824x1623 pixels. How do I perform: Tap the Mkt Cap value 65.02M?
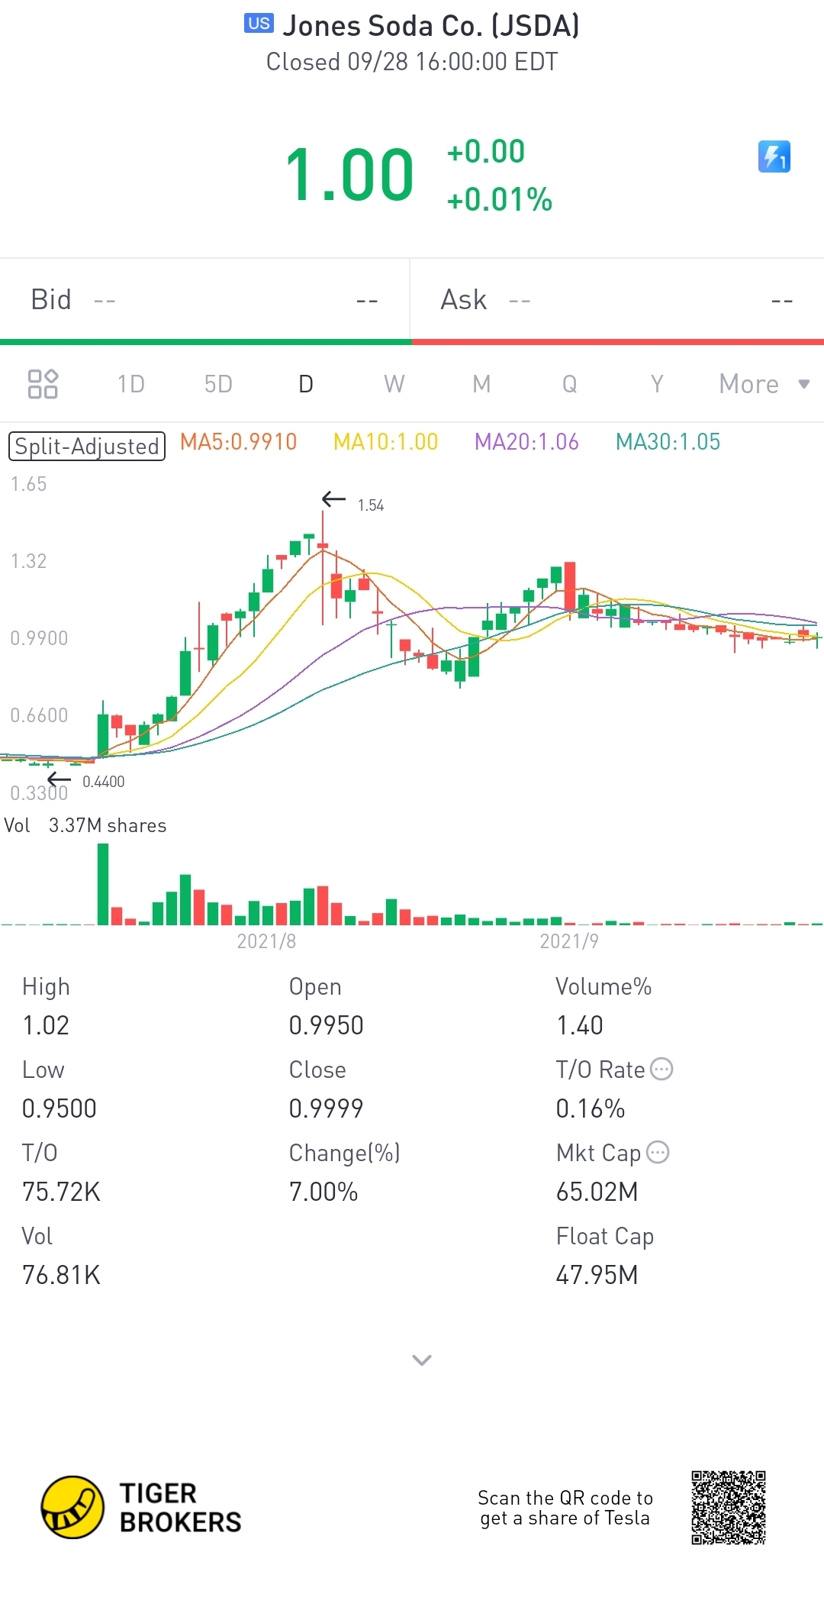[597, 1192]
